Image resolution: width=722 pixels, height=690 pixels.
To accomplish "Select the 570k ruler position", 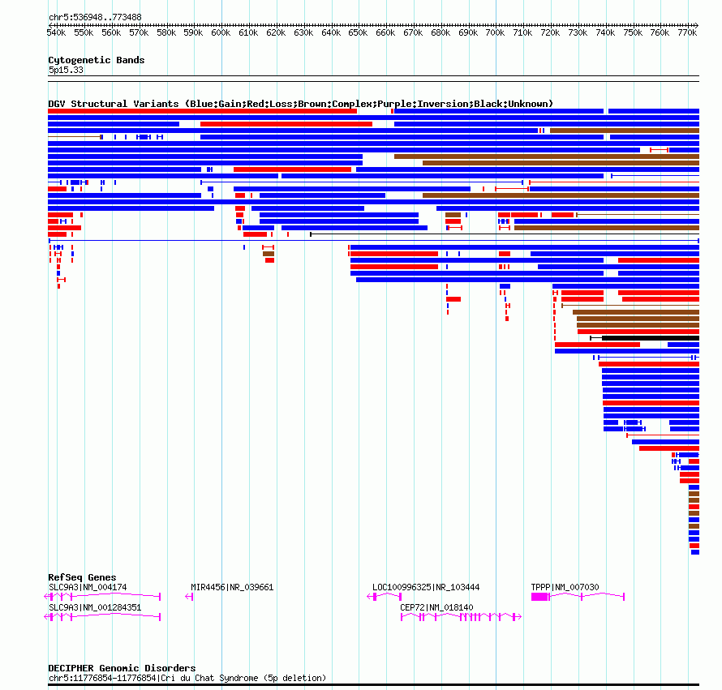I will [x=139, y=32].
